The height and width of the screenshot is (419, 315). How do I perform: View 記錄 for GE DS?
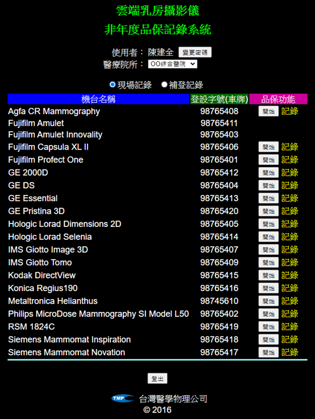[289, 185]
